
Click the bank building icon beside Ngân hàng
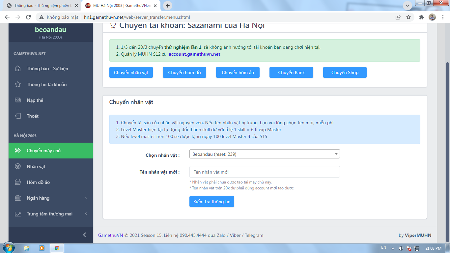coord(18,198)
